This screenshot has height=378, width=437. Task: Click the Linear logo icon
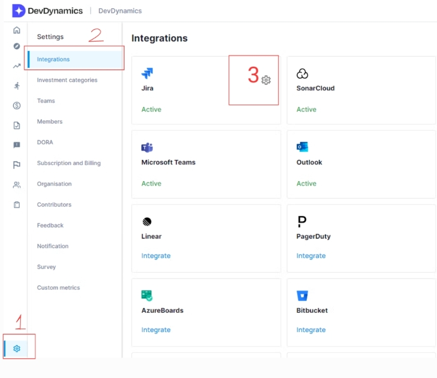tap(147, 221)
